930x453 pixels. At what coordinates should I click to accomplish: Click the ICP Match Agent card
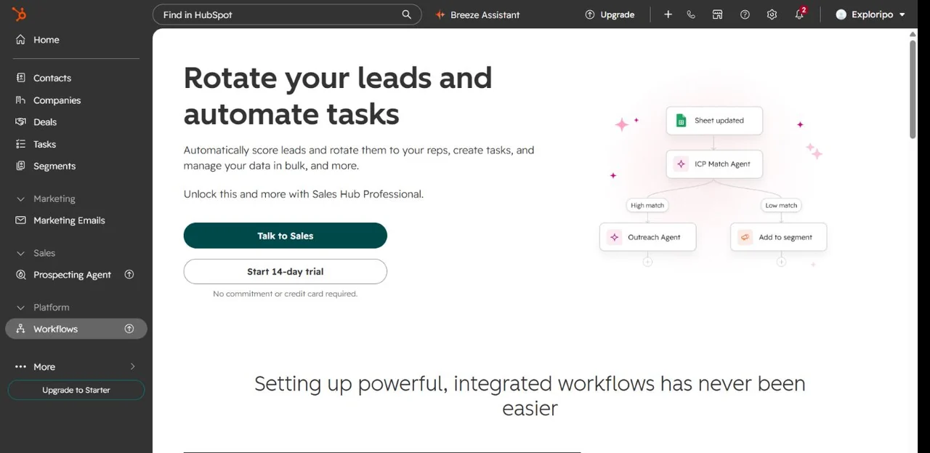click(714, 164)
